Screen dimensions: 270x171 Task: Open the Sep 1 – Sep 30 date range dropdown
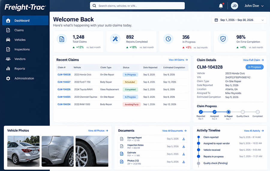(x=239, y=20)
